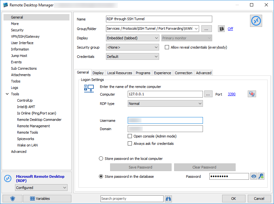Click the binoculars icon beside the search field

(168, 199)
